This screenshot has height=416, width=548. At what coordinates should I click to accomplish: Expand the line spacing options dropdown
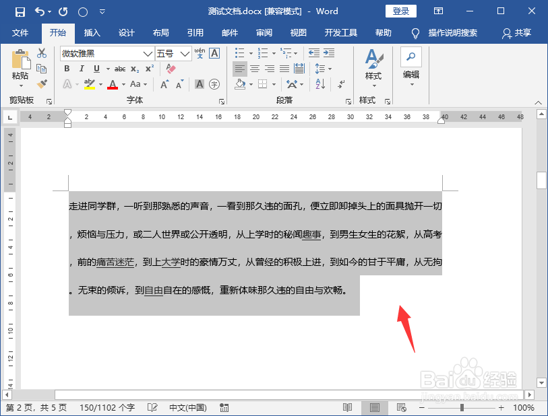point(330,68)
